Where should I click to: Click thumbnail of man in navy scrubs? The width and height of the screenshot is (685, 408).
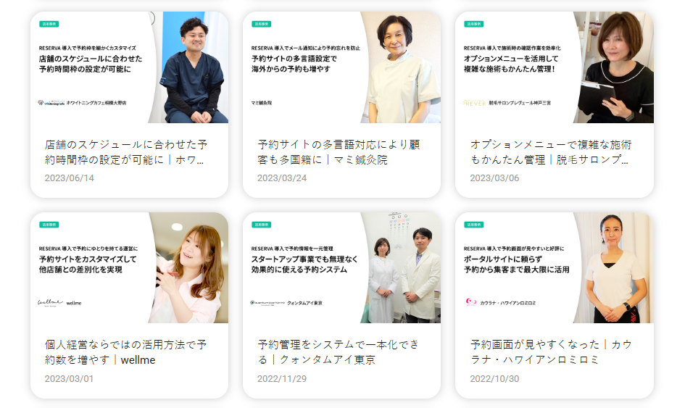[x=192, y=67]
